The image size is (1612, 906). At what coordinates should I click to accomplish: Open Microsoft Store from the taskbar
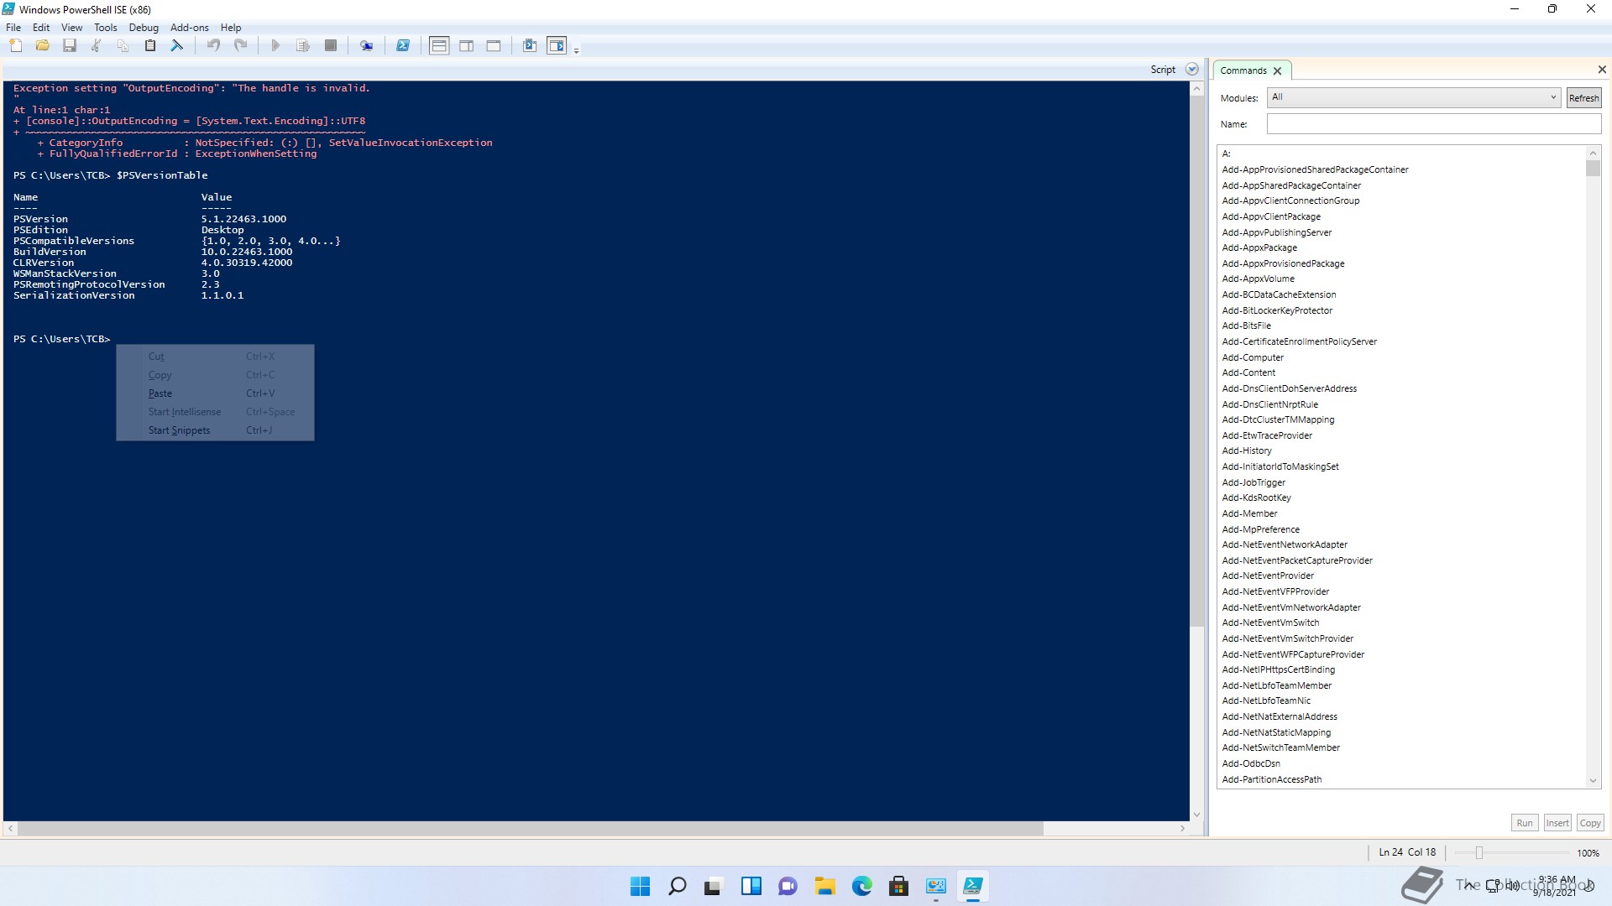(x=898, y=886)
